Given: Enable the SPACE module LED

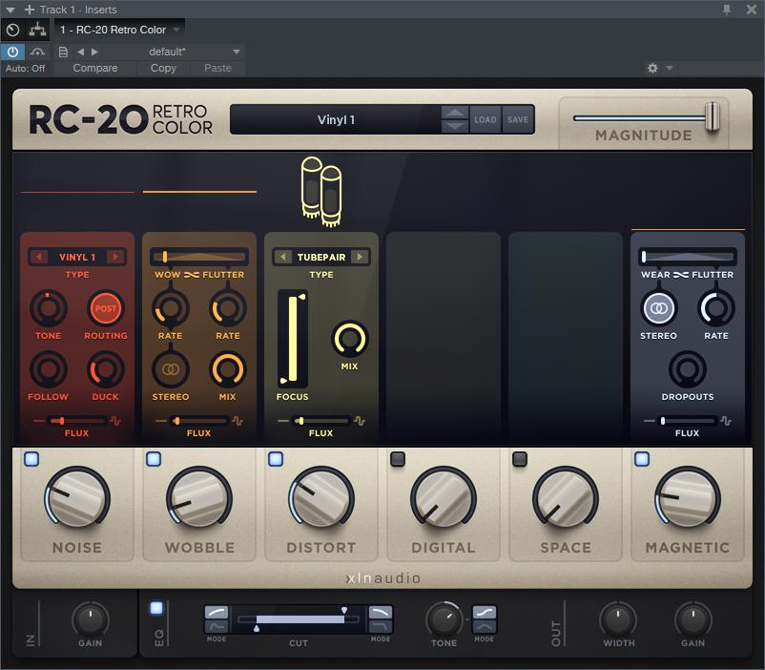Looking at the screenshot, I should coord(520,458).
